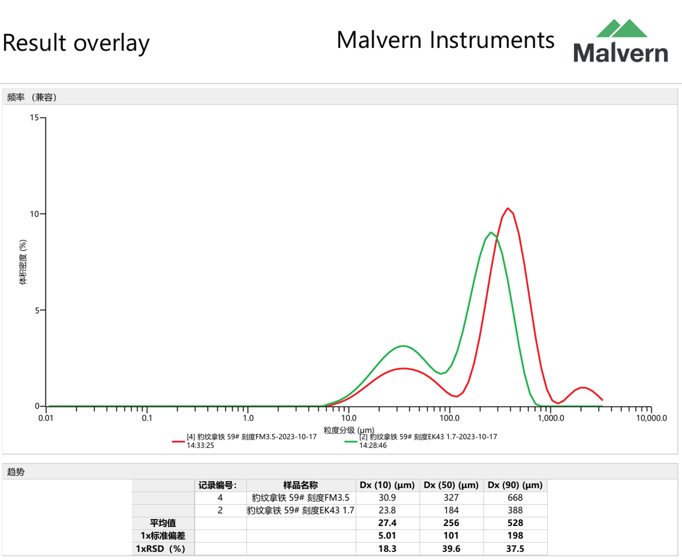Image resolution: width=682 pixels, height=560 pixels.
Task: Click the 平均值 row label
Action: pos(163,523)
